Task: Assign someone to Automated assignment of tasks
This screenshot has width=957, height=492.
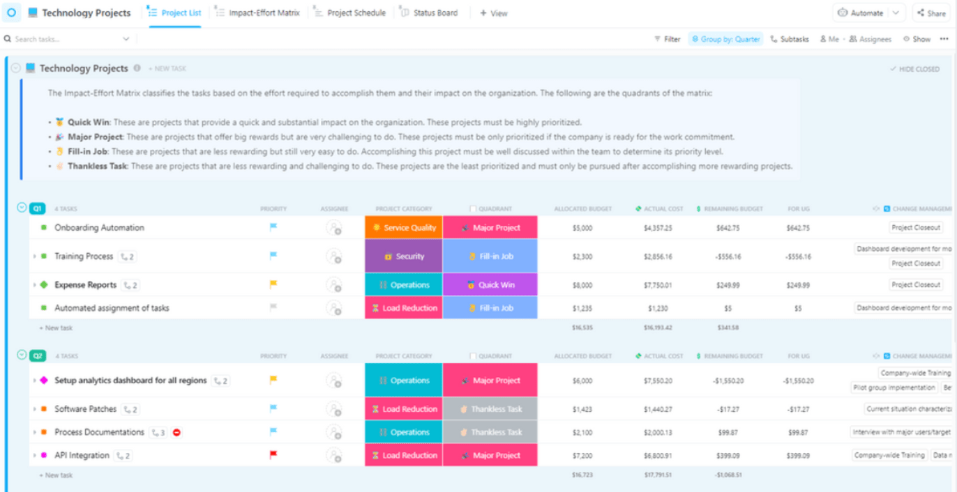Action: point(334,308)
